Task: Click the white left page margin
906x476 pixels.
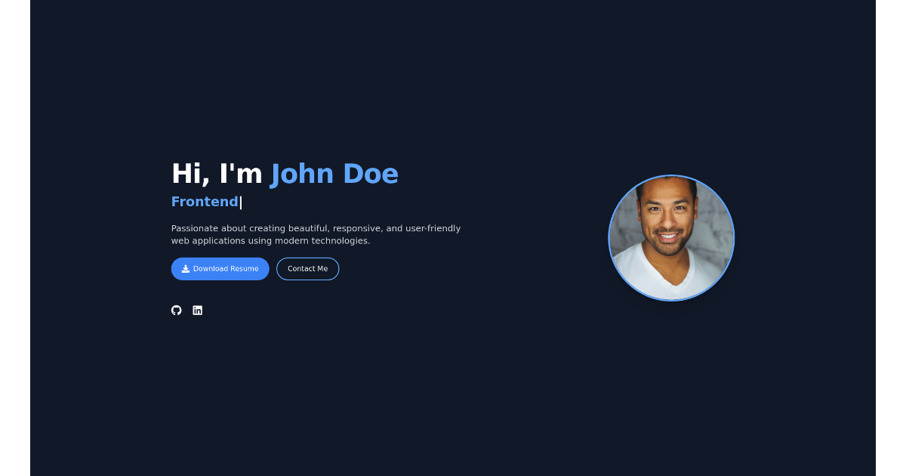Action: point(15,238)
